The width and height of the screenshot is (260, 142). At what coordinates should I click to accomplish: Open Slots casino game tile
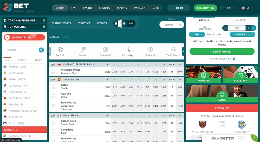pyautogui.click(x=222, y=94)
